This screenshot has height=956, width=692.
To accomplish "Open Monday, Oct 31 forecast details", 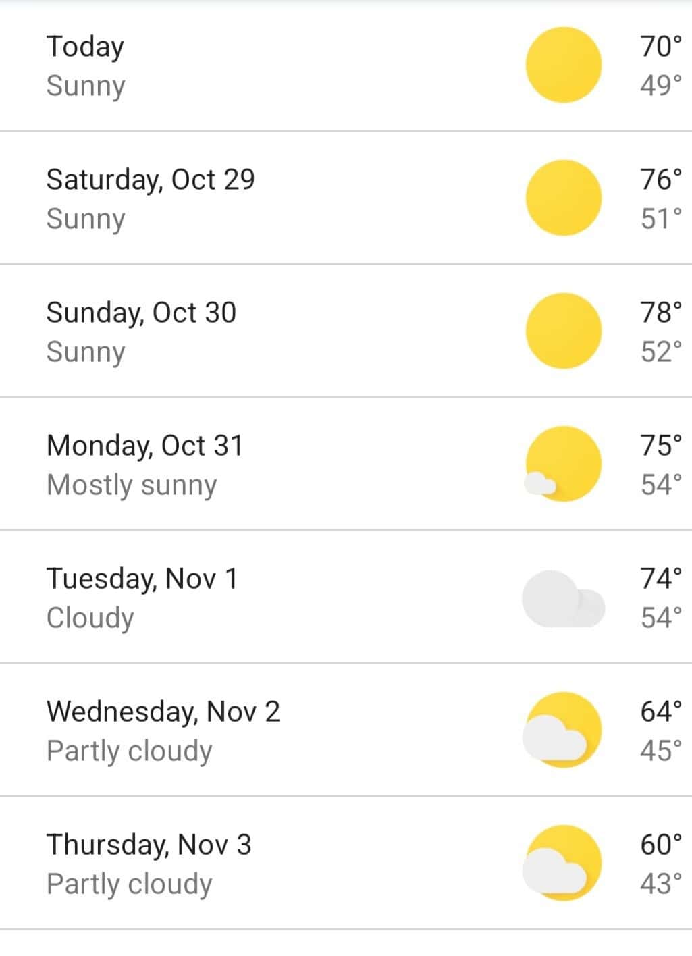I will pyautogui.click(x=346, y=464).
